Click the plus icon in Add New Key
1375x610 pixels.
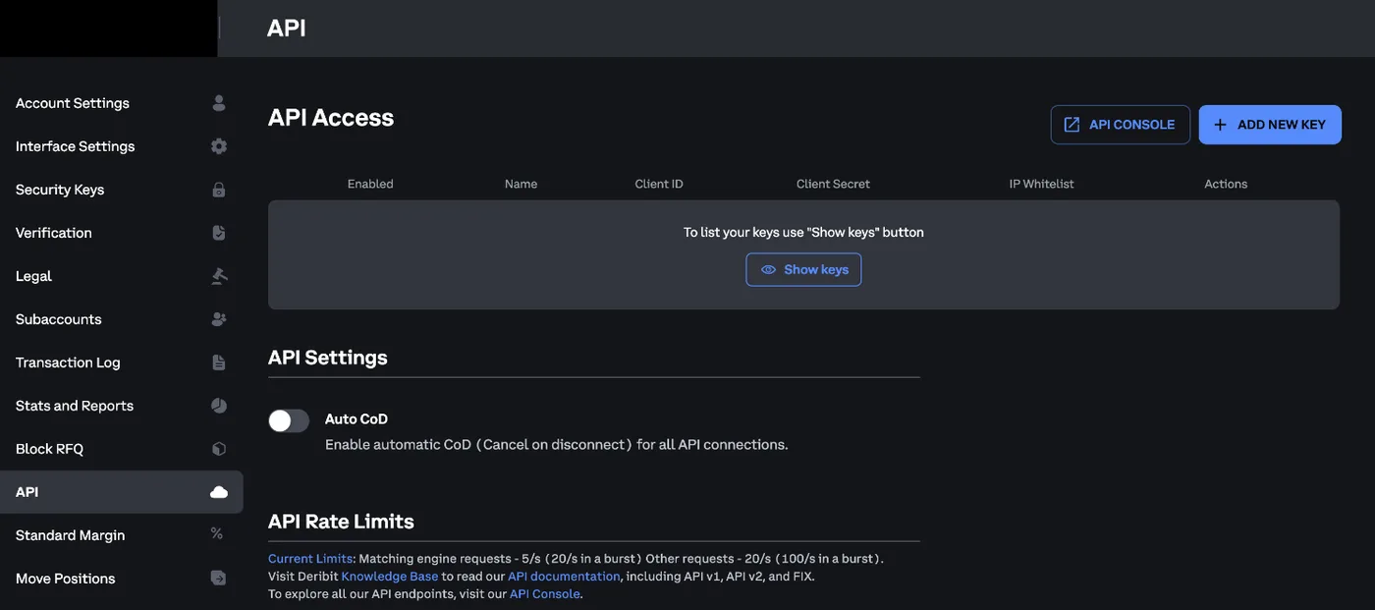[x=1221, y=125]
